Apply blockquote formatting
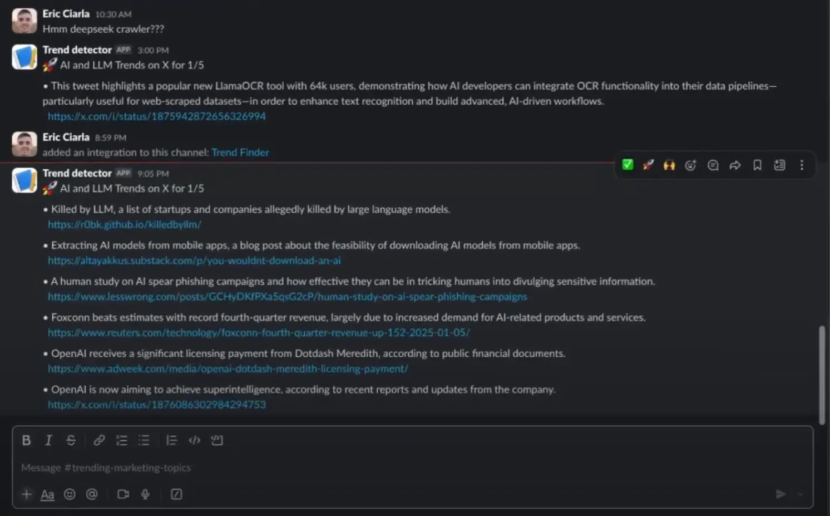The image size is (830, 516). tap(171, 440)
